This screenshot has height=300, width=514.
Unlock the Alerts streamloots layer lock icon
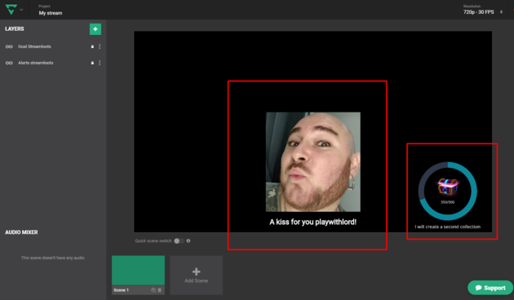[92, 63]
